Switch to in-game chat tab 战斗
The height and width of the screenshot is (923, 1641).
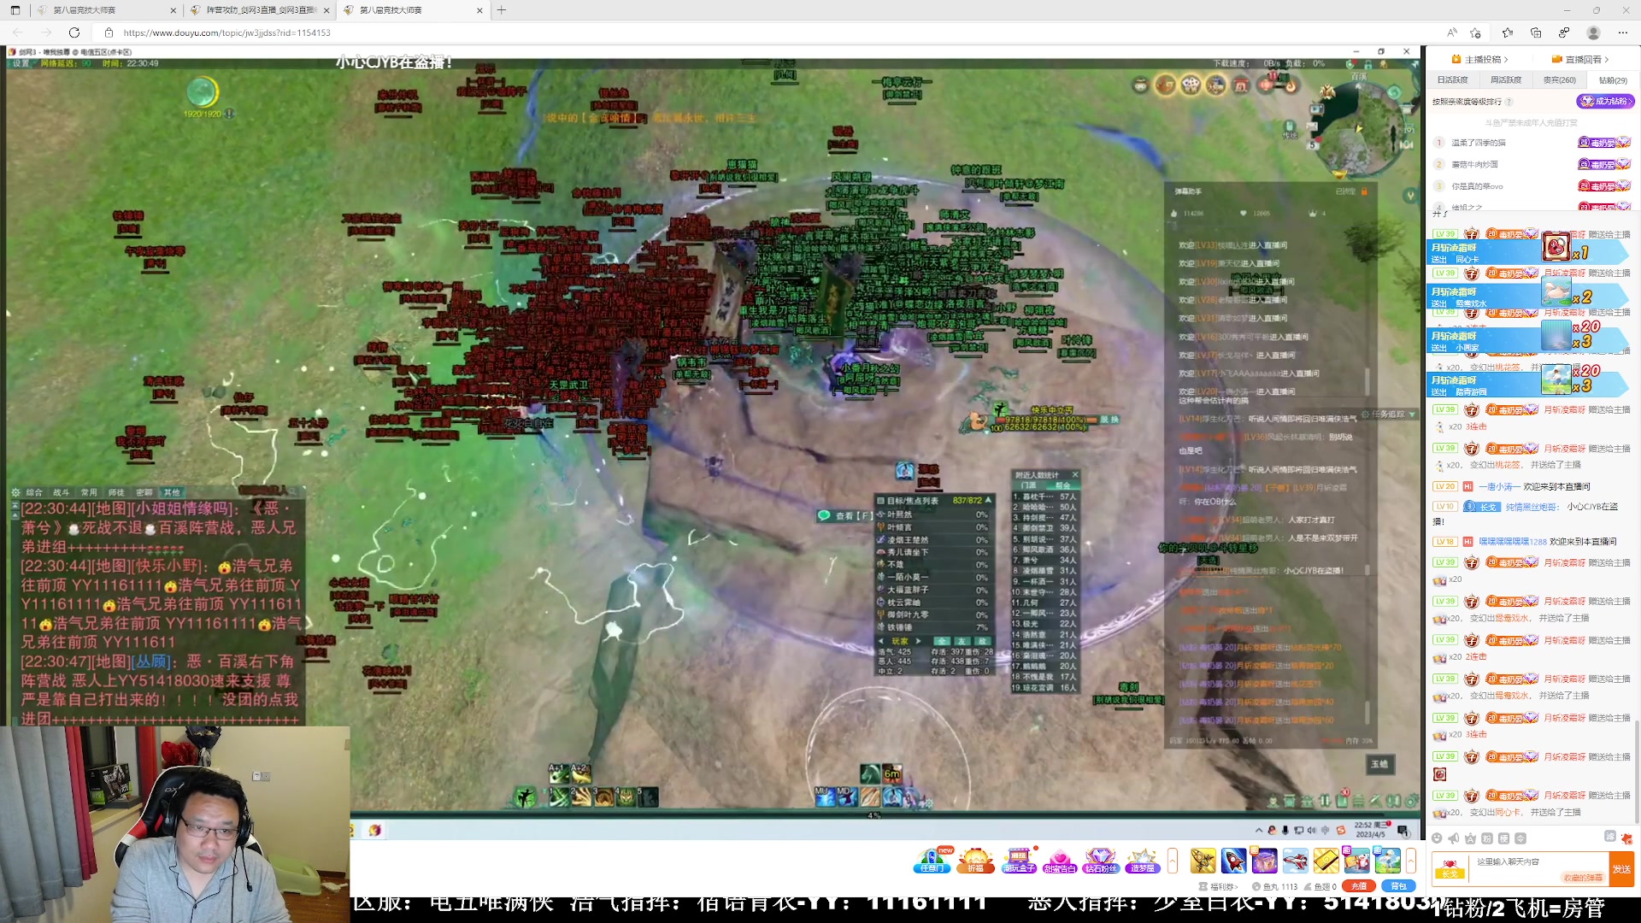(x=62, y=492)
